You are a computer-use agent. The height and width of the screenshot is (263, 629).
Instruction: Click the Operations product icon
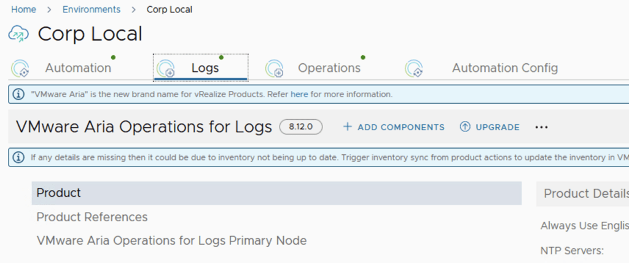(x=275, y=69)
